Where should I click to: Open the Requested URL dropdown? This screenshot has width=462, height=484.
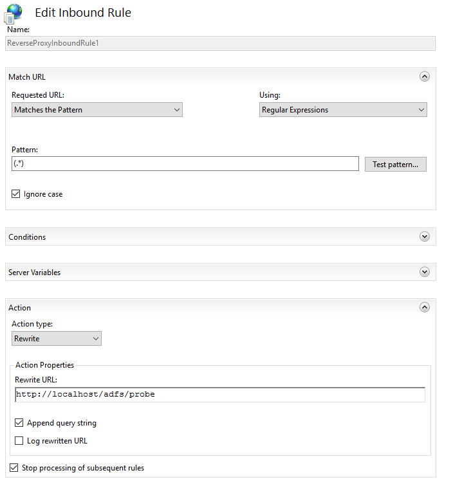pyautogui.click(x=97, y=110)
